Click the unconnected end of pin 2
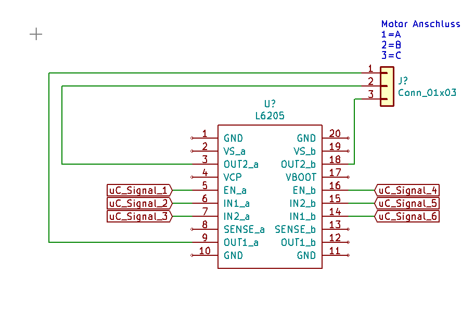 click(x=192, y=151)
